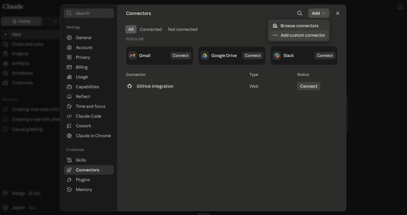Image resolution: width=407 pixels, height=215 pixels.
Task: Open General settings gear icon
Action: (x=69, y=38)
